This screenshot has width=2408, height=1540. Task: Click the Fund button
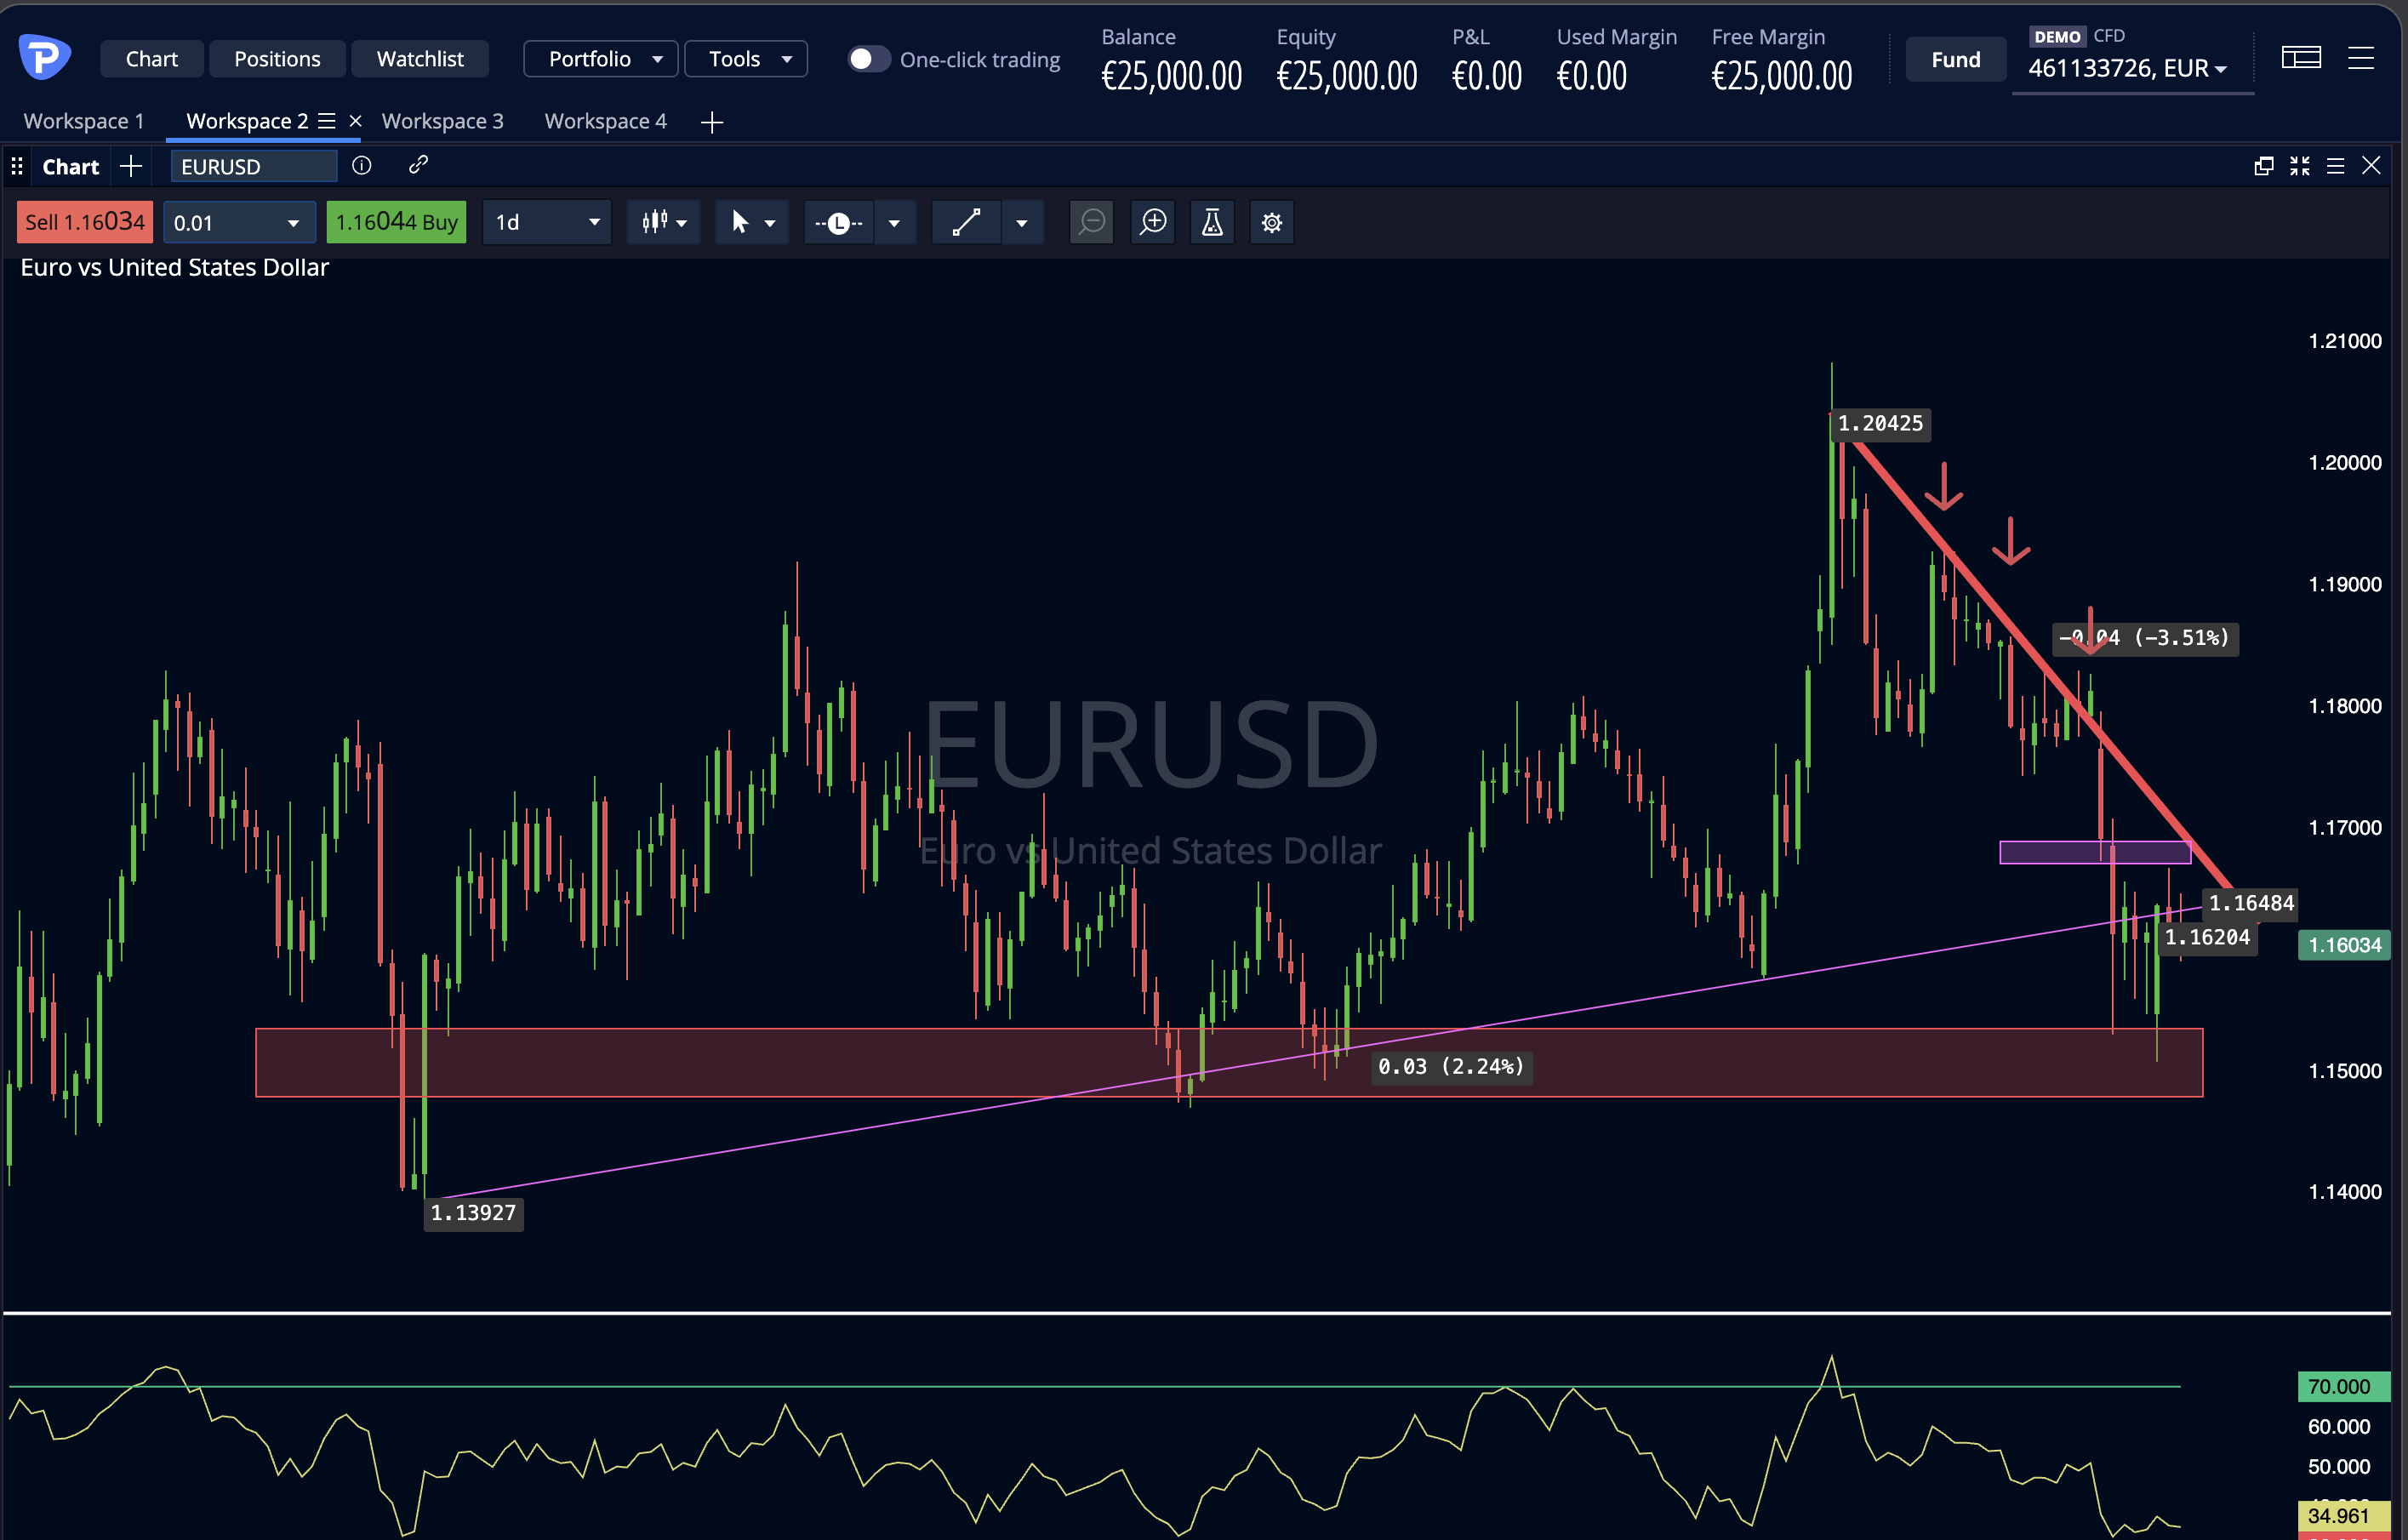[x=1955, y=58]
